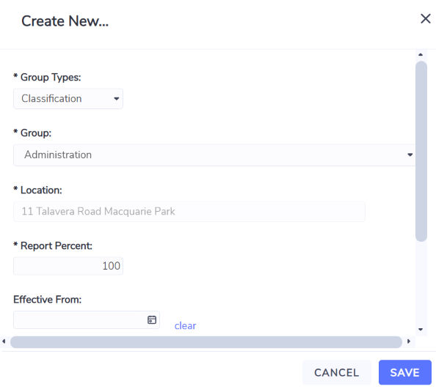
Task: Click the vertical scrollbar up arrow
Action: (x=421, y=55)
